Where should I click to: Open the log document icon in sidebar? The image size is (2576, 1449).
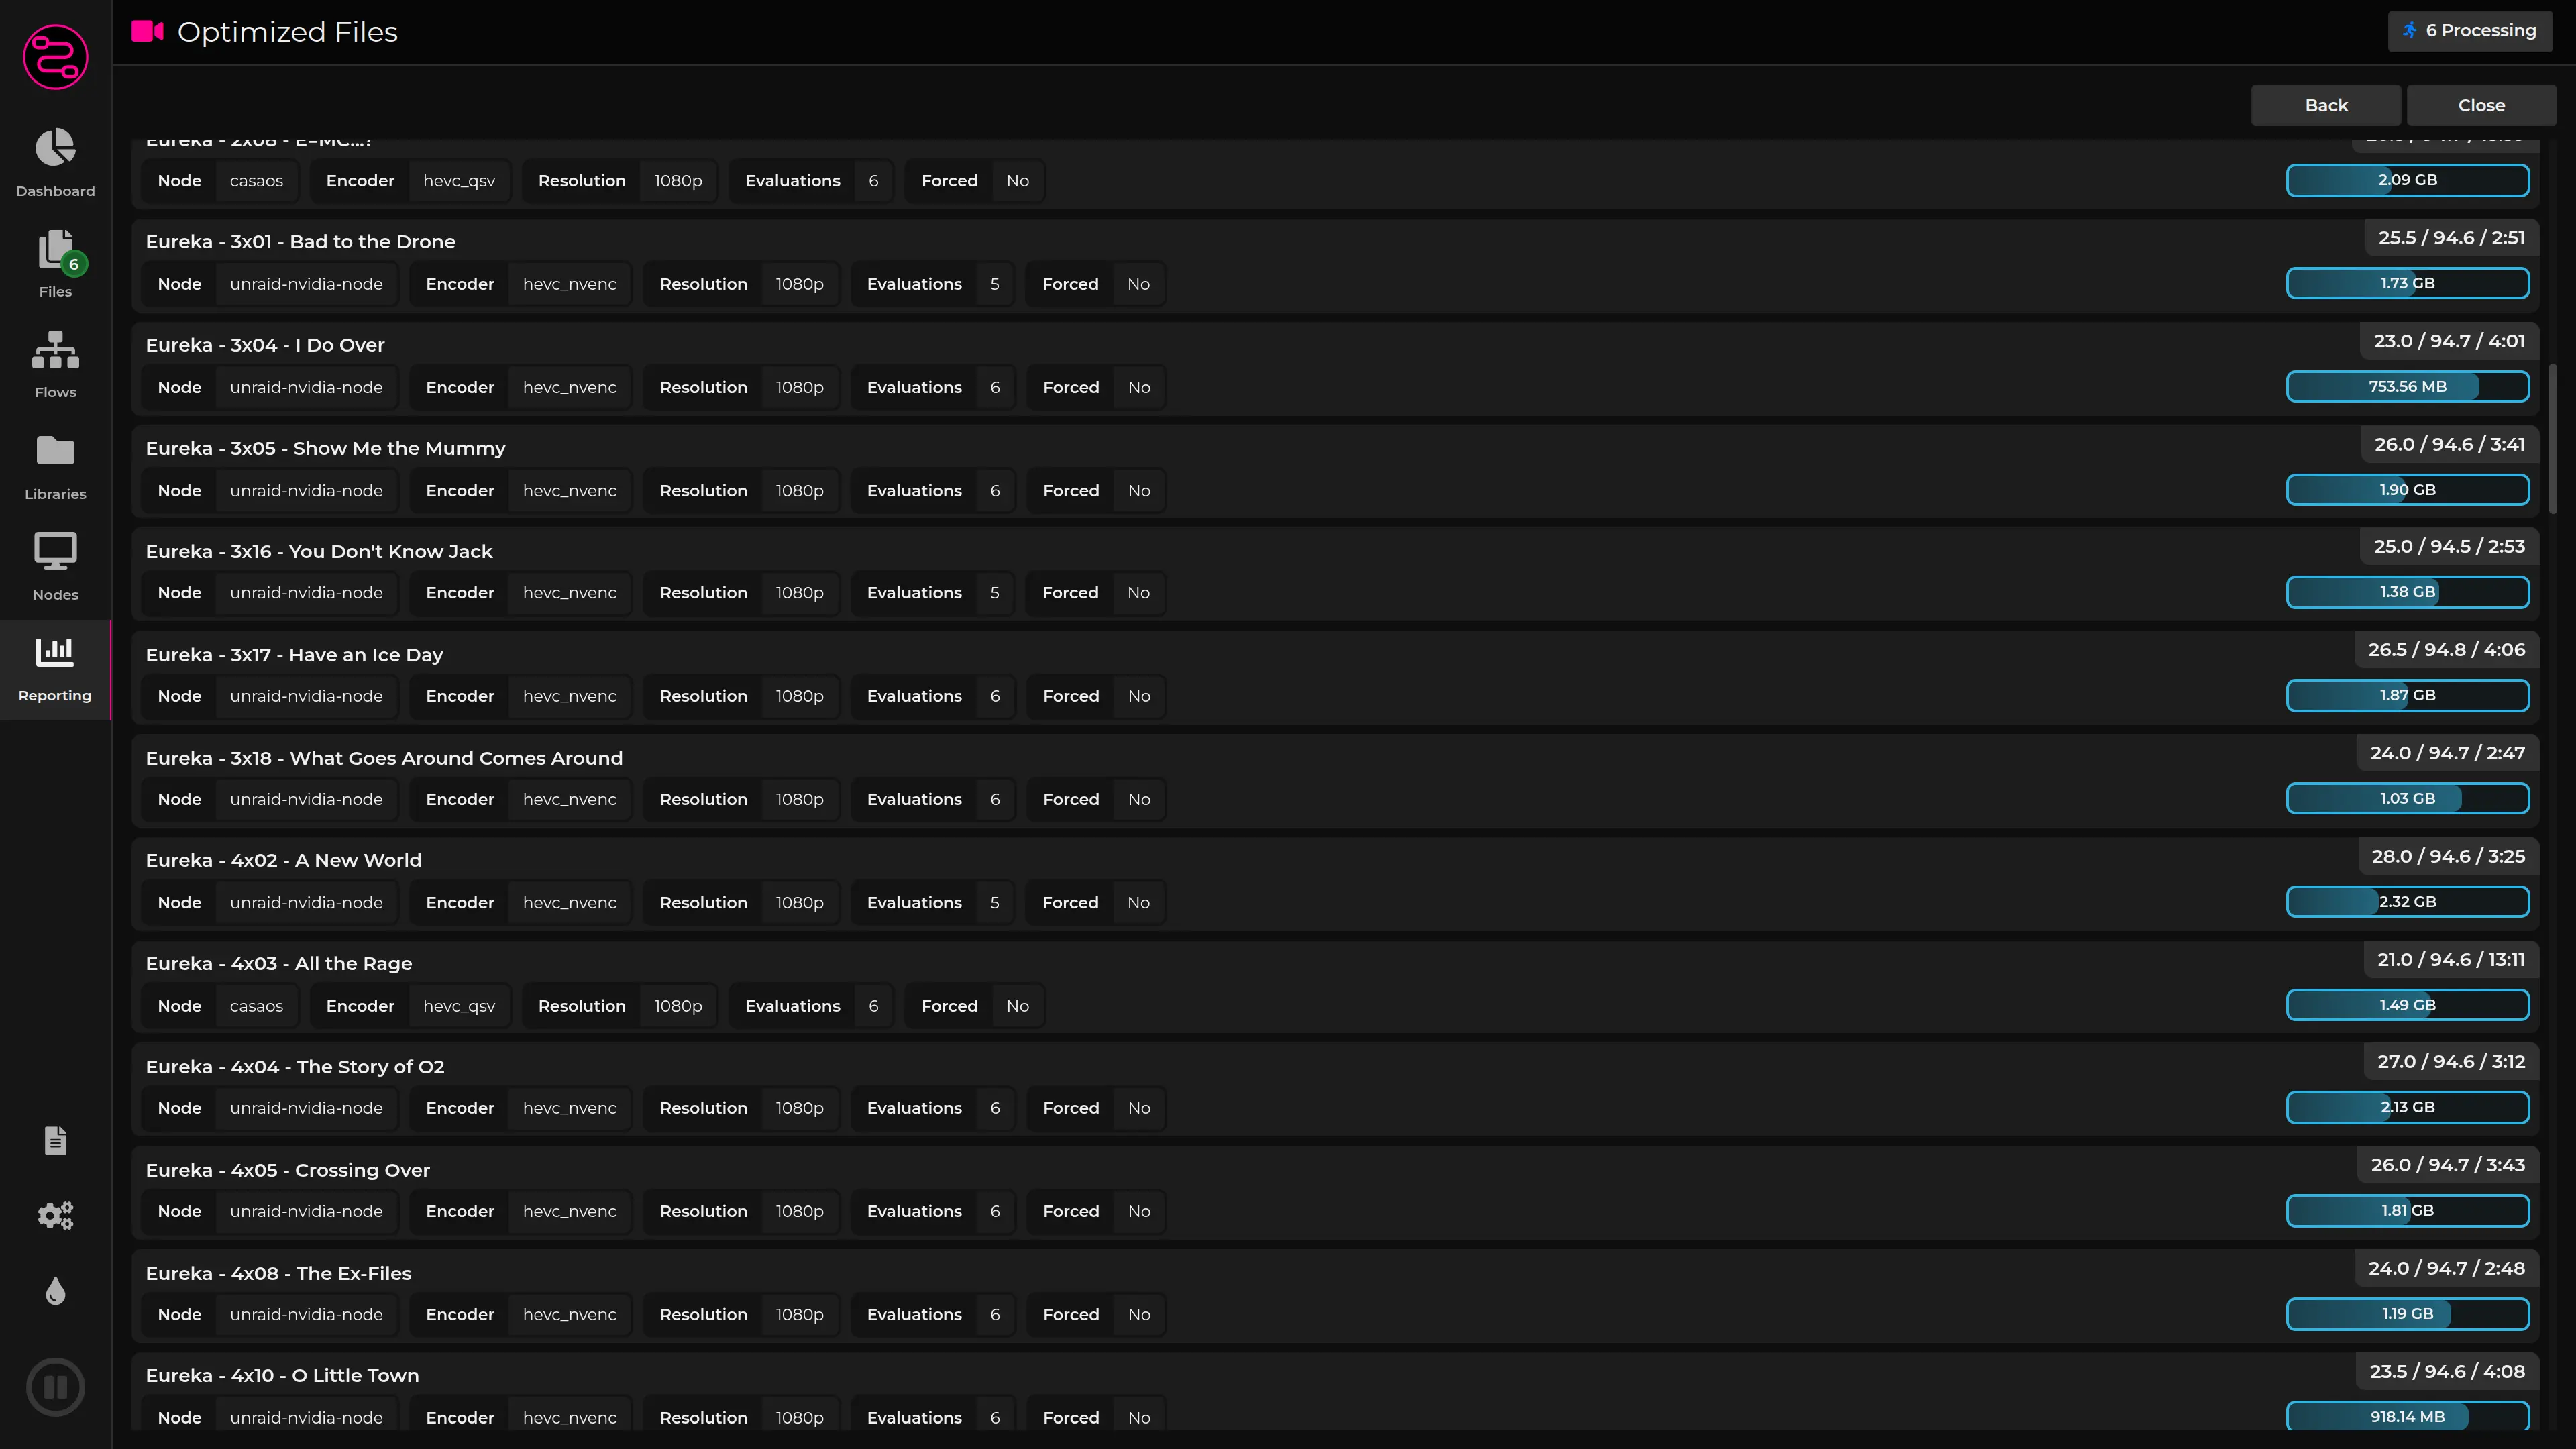click(x=55, y=1140)
